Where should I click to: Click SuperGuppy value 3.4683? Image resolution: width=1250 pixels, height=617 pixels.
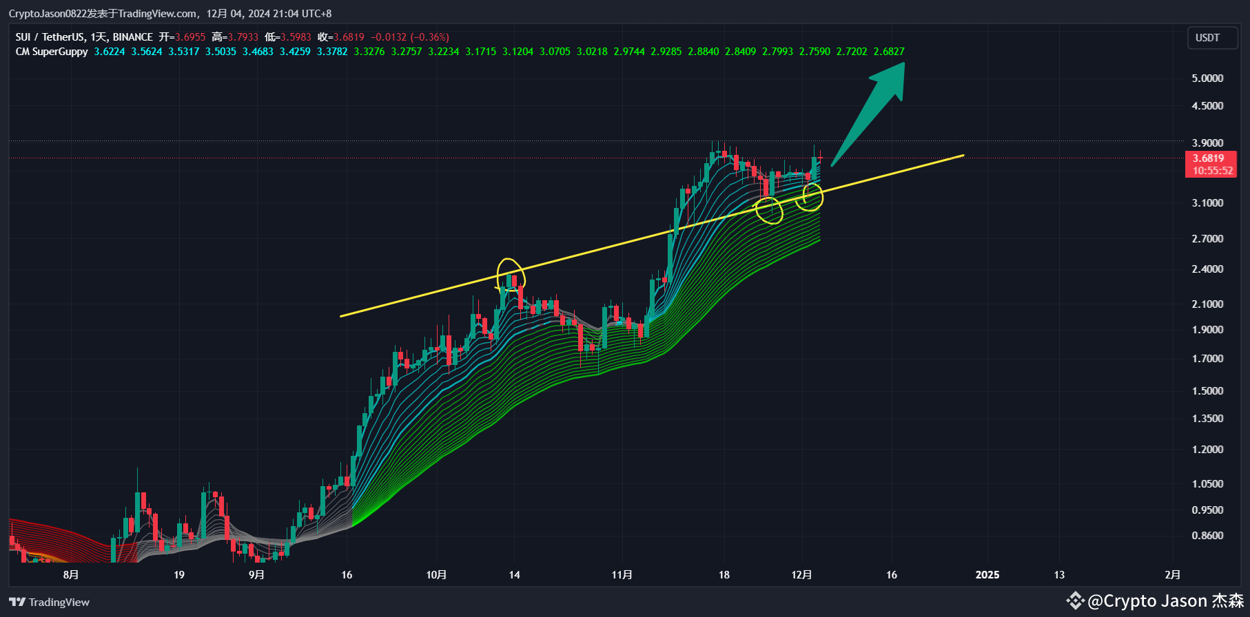point(258,52)
